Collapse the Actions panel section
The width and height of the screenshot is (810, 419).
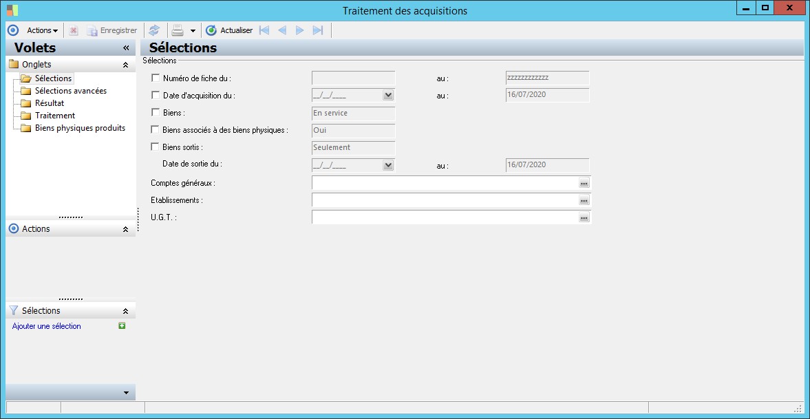pyautogui.click(x=125, y=229)
